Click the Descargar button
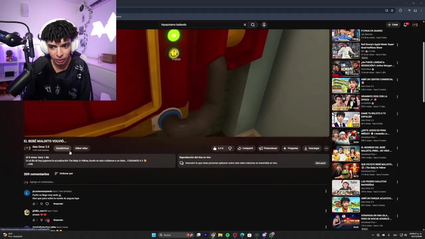This screenshot has width=425, height=239. coord(312,148)
